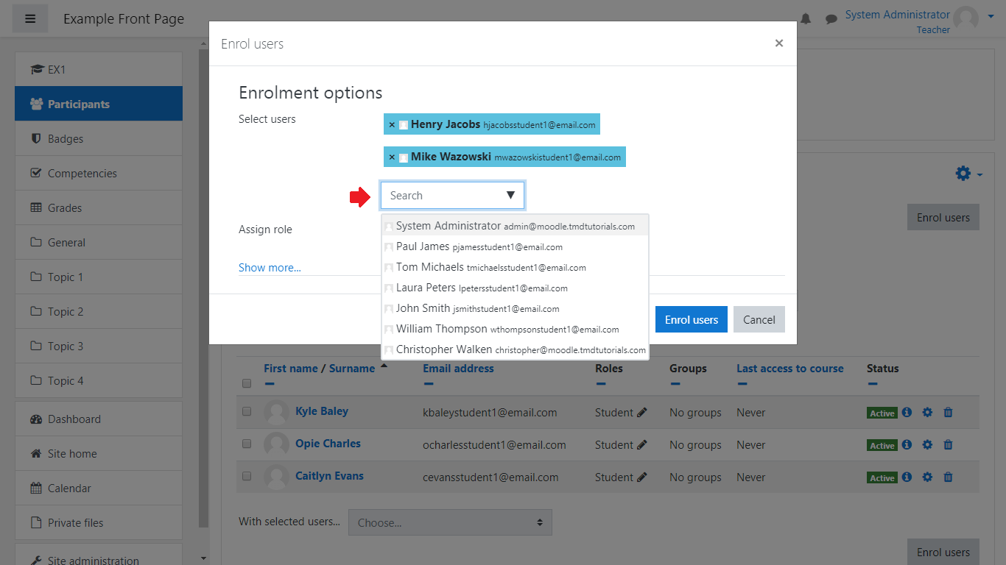Click the Show more link

[270, 268]
